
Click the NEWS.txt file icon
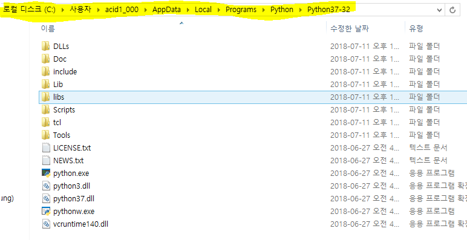tap(46, 160)
